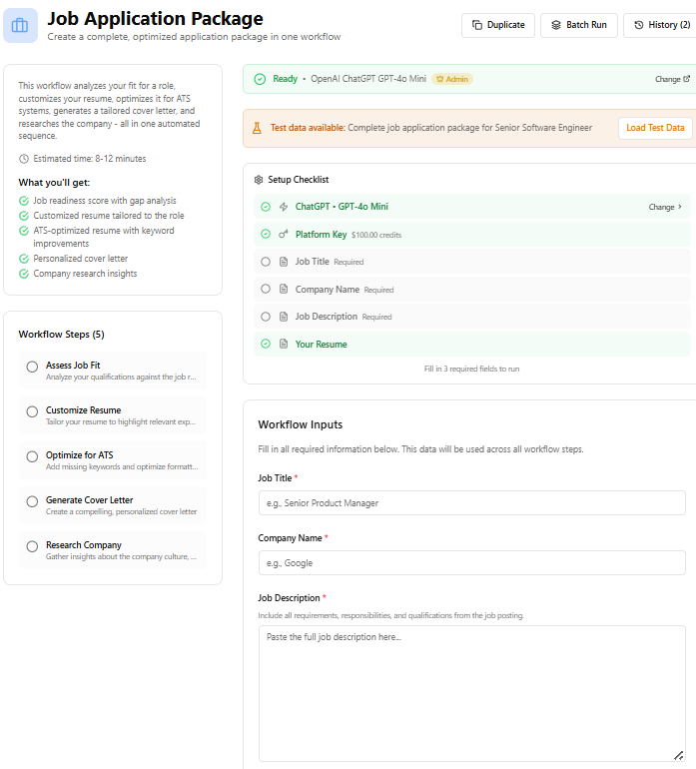The image size is (696, 769).
Task: Click the lightning bolt icon beside ChatGPT
Action: coord(284,207)
